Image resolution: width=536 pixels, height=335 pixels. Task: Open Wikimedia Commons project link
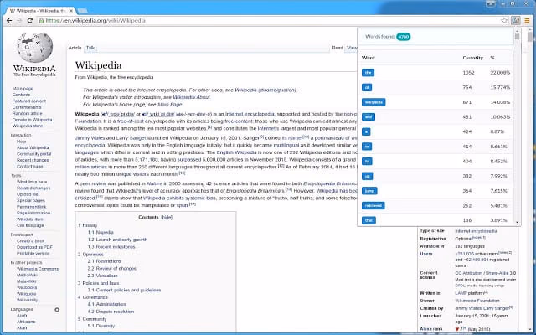pos(38,269)
